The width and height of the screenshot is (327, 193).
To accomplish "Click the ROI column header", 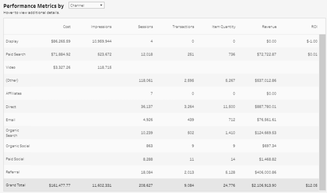I will point(314,27).
